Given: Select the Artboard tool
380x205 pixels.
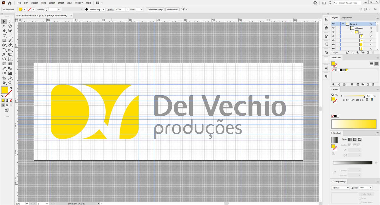Looking at the screenshot, I should pyautogui.click(x=4, y=78).
